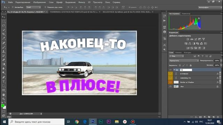
Task: Toggle Показать упр. элем. checkbox
Action: point(45,7)
